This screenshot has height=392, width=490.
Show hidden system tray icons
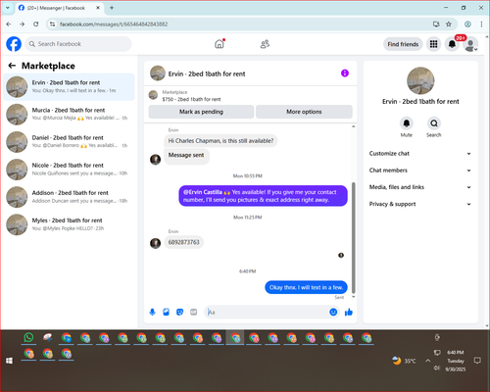pyautogui.click(x=427, y=361)
